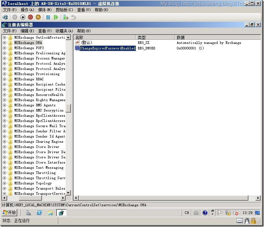Click the default (默认) string value icon

pyautogui.click(x=77, y=43)
